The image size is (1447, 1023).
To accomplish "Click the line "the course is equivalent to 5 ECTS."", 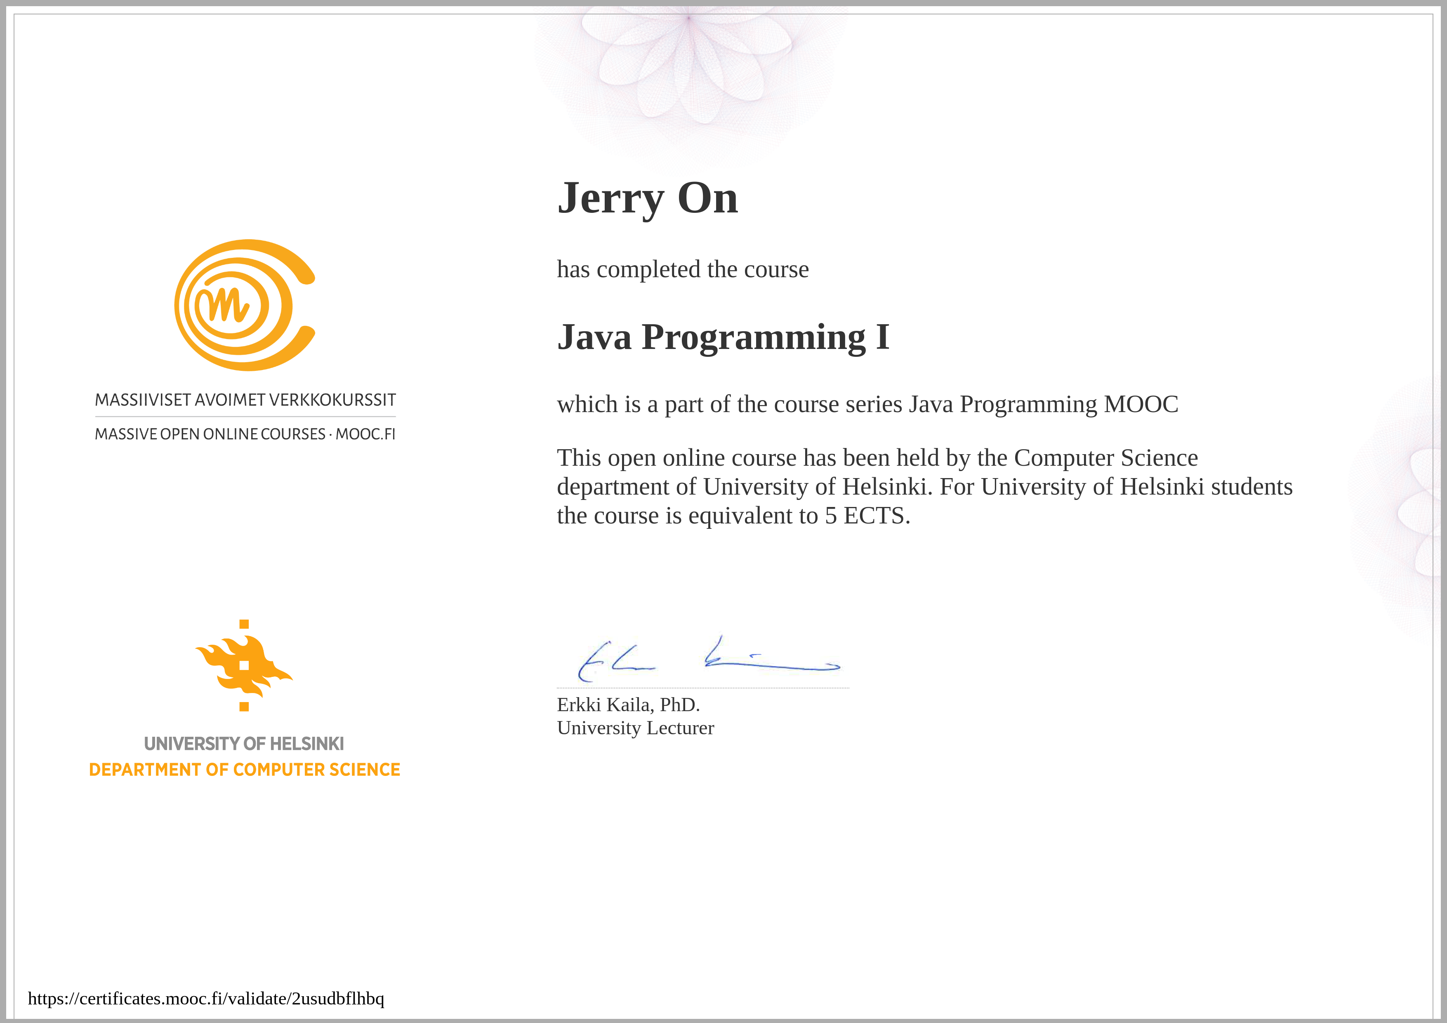I will pos(733,516).
